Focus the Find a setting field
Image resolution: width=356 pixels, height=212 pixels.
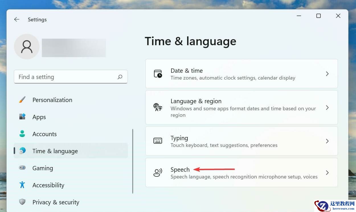71,77
